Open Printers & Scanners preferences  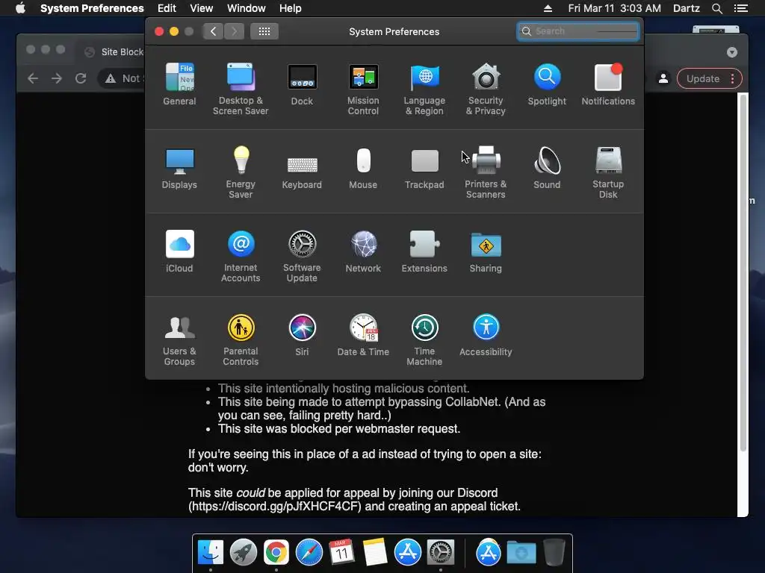(486, 172)
